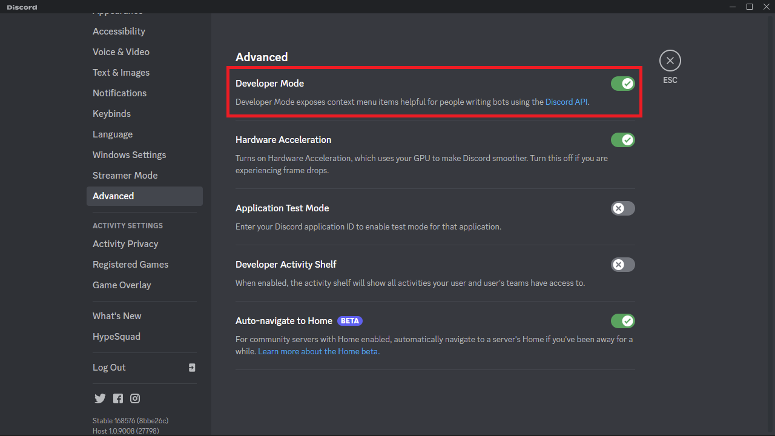Open Notifications settings
Image resolution: width=775 pixels, height=436 pixels.
tap(144, 93)
